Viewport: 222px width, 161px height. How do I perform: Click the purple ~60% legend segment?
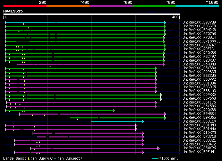(111, 6)
